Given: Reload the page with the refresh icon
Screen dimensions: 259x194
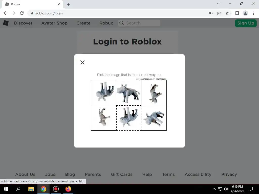Looking at the screenshot, I should tap(22, 13).
